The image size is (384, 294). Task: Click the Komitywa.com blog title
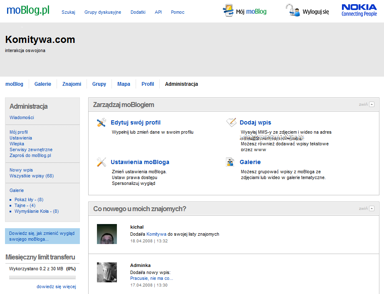(x=40, y=40)
